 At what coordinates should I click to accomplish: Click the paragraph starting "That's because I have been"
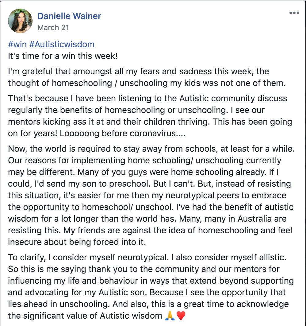150,116
